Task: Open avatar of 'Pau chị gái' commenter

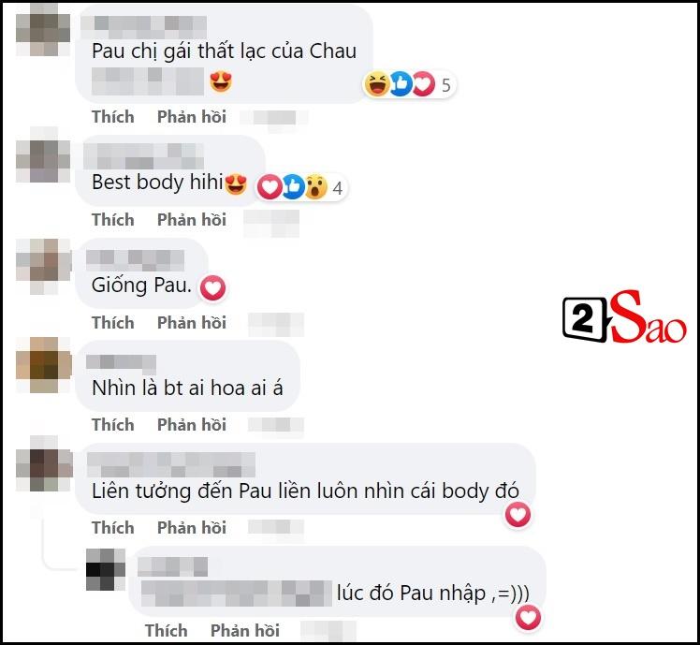Action: coord(43,30)
